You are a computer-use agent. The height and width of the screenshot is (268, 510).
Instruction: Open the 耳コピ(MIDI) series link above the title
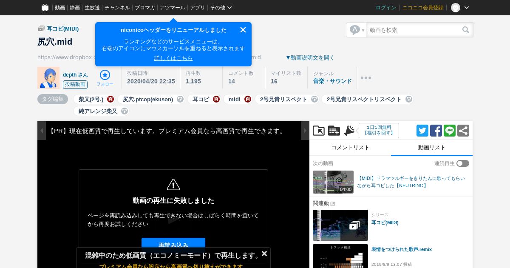(x=62, y=29)
